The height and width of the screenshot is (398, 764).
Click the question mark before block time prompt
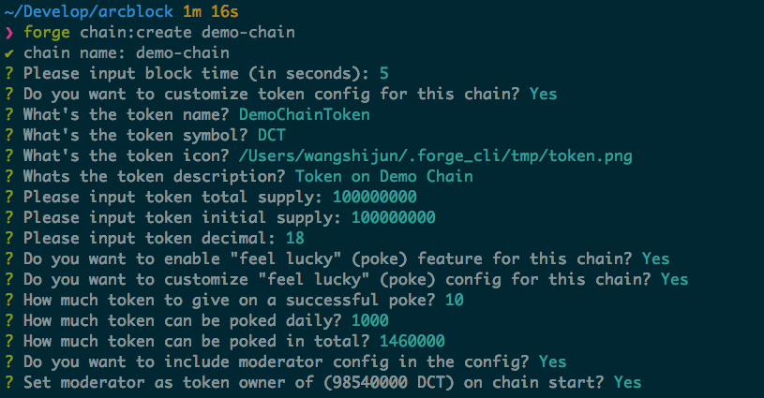pos(8,73)
